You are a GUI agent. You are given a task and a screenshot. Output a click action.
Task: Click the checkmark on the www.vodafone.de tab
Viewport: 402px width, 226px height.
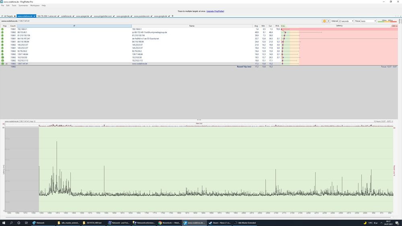[x=34, y=16]
